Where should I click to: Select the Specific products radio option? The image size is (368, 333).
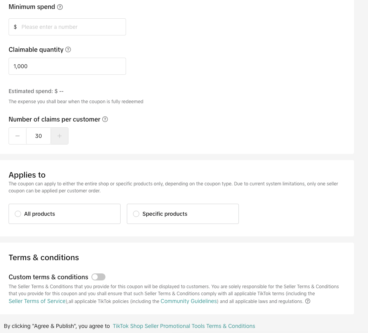(136, 214)
